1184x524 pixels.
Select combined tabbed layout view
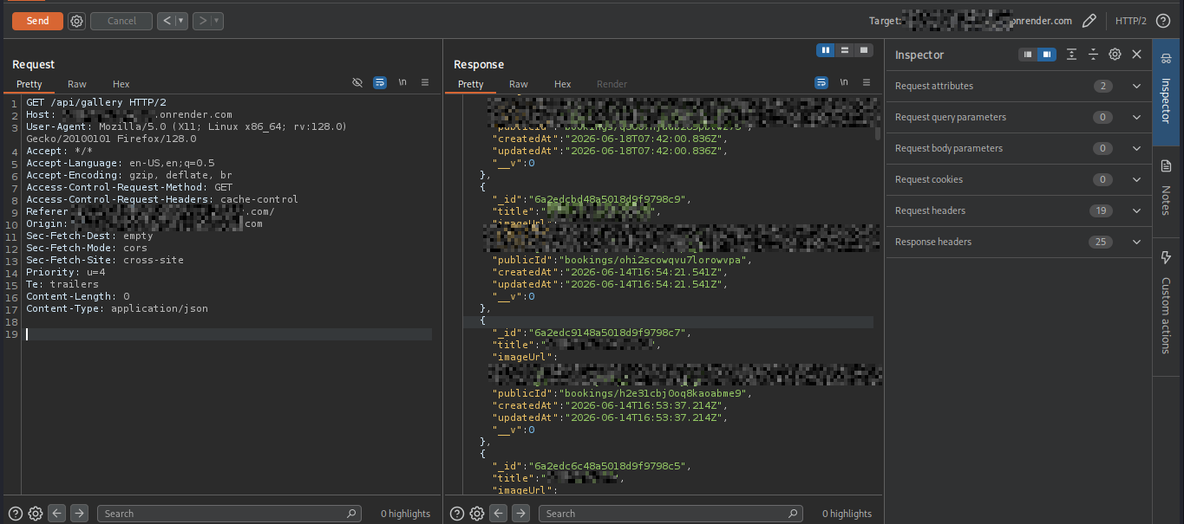[864, 50]
